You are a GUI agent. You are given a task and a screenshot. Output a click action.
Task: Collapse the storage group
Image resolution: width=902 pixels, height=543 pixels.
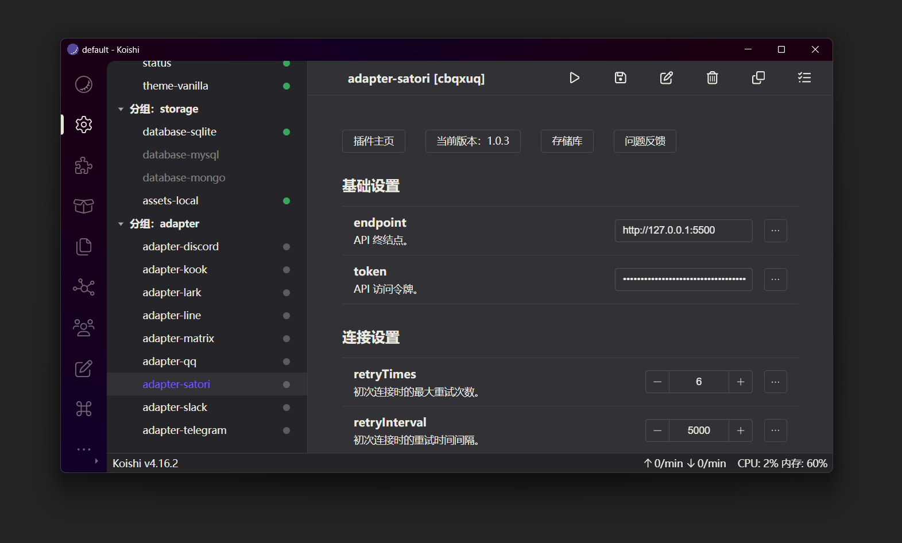pos(121,109)
